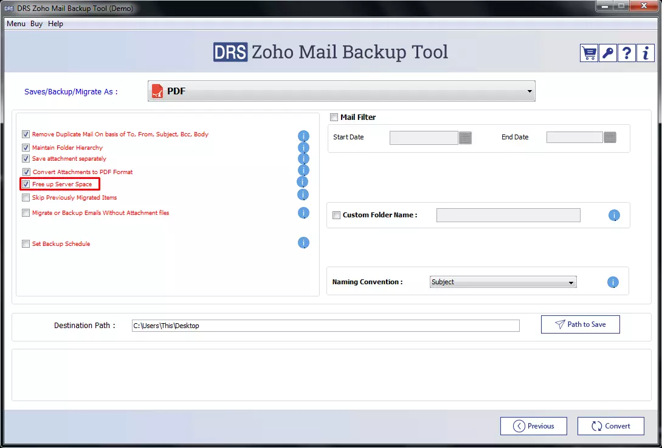Click the key activation icon

tap(607, 53)
